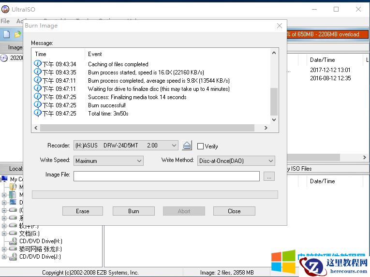Select the 2017-12-12 13:01 date entry
The width and height of the screenshot is (370, 277).
point(330,70)
